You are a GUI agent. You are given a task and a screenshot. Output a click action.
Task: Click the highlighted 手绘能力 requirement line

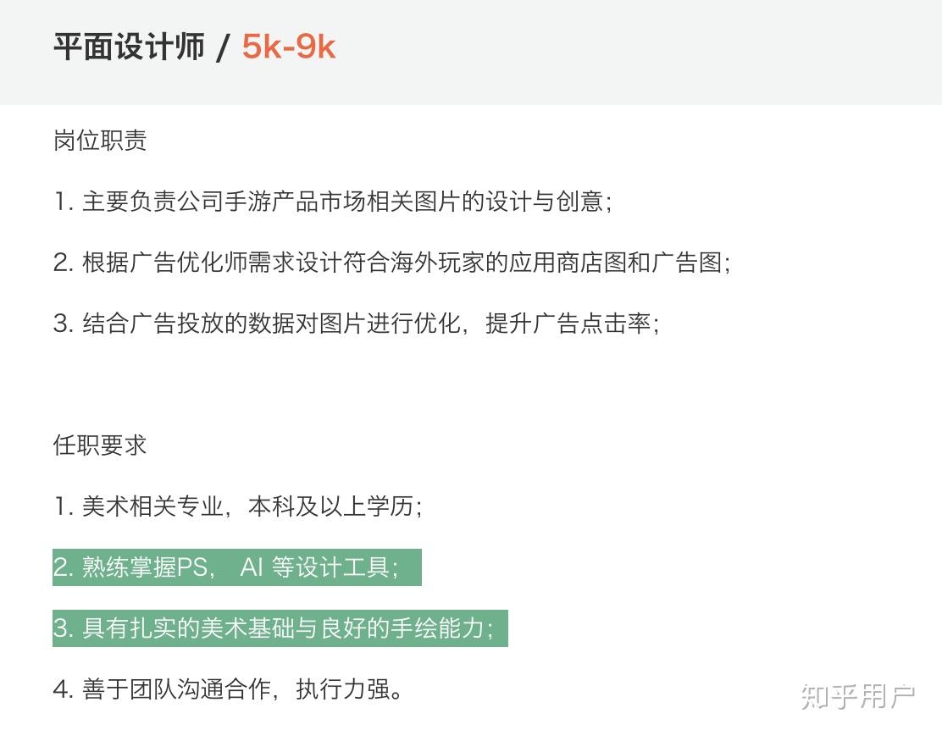click(280, 628)
